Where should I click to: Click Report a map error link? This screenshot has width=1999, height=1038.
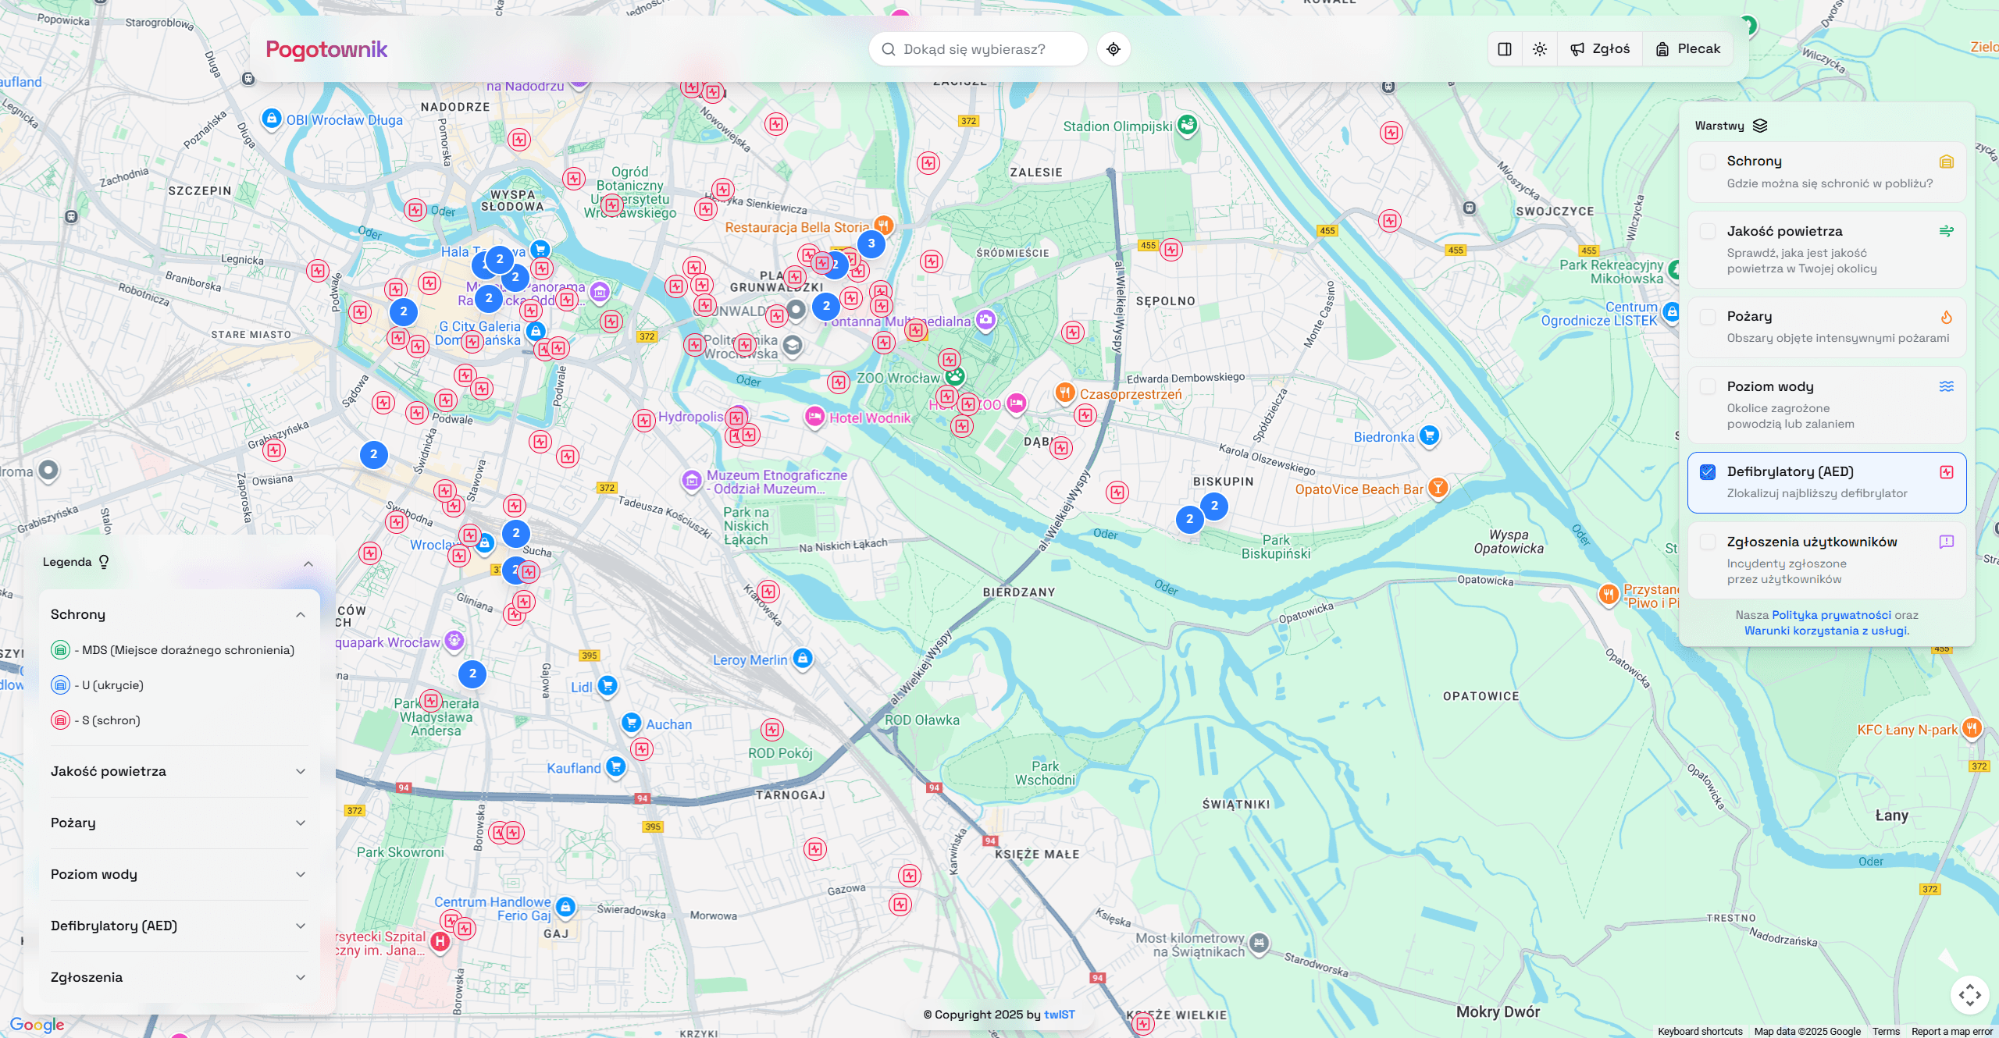coord(1951,1032)
